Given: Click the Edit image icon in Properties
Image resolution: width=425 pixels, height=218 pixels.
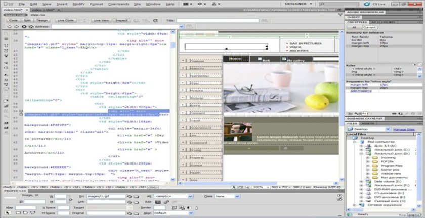Looking at the screenshot, I should 158,202.
